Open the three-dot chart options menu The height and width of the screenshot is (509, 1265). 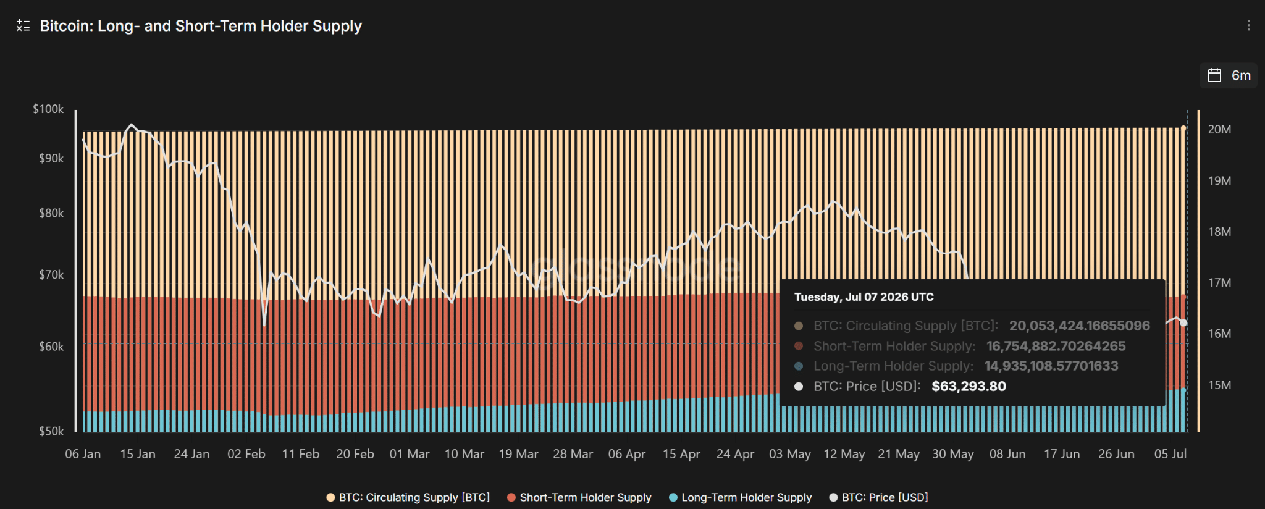click(1248, 25)
